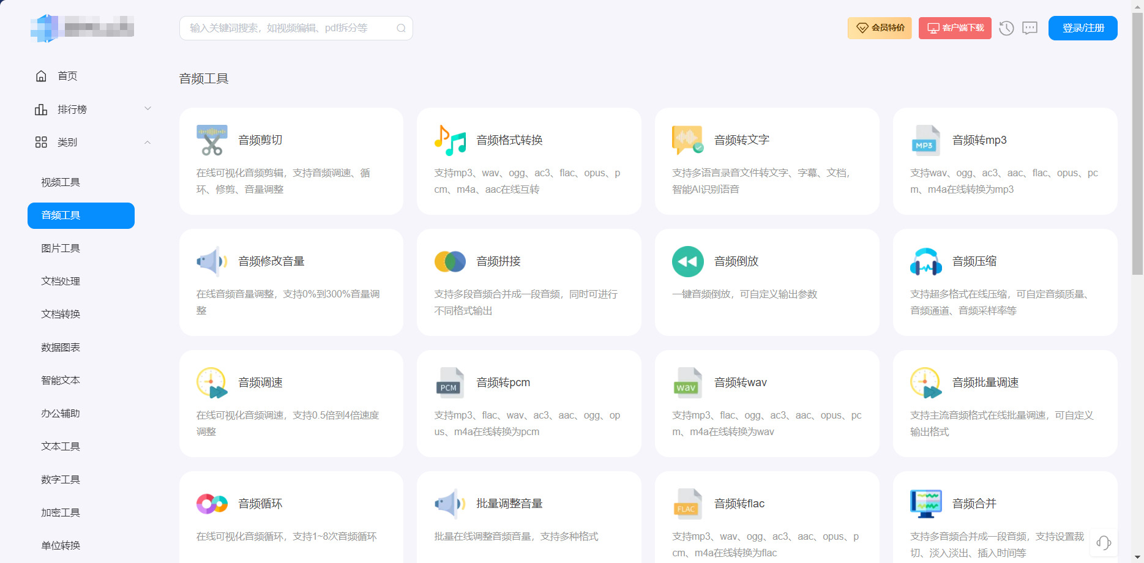Open the 音频剪切 scissors icon
The width and height of the screenshot is (1144, 563).
[x=212, y=140]
